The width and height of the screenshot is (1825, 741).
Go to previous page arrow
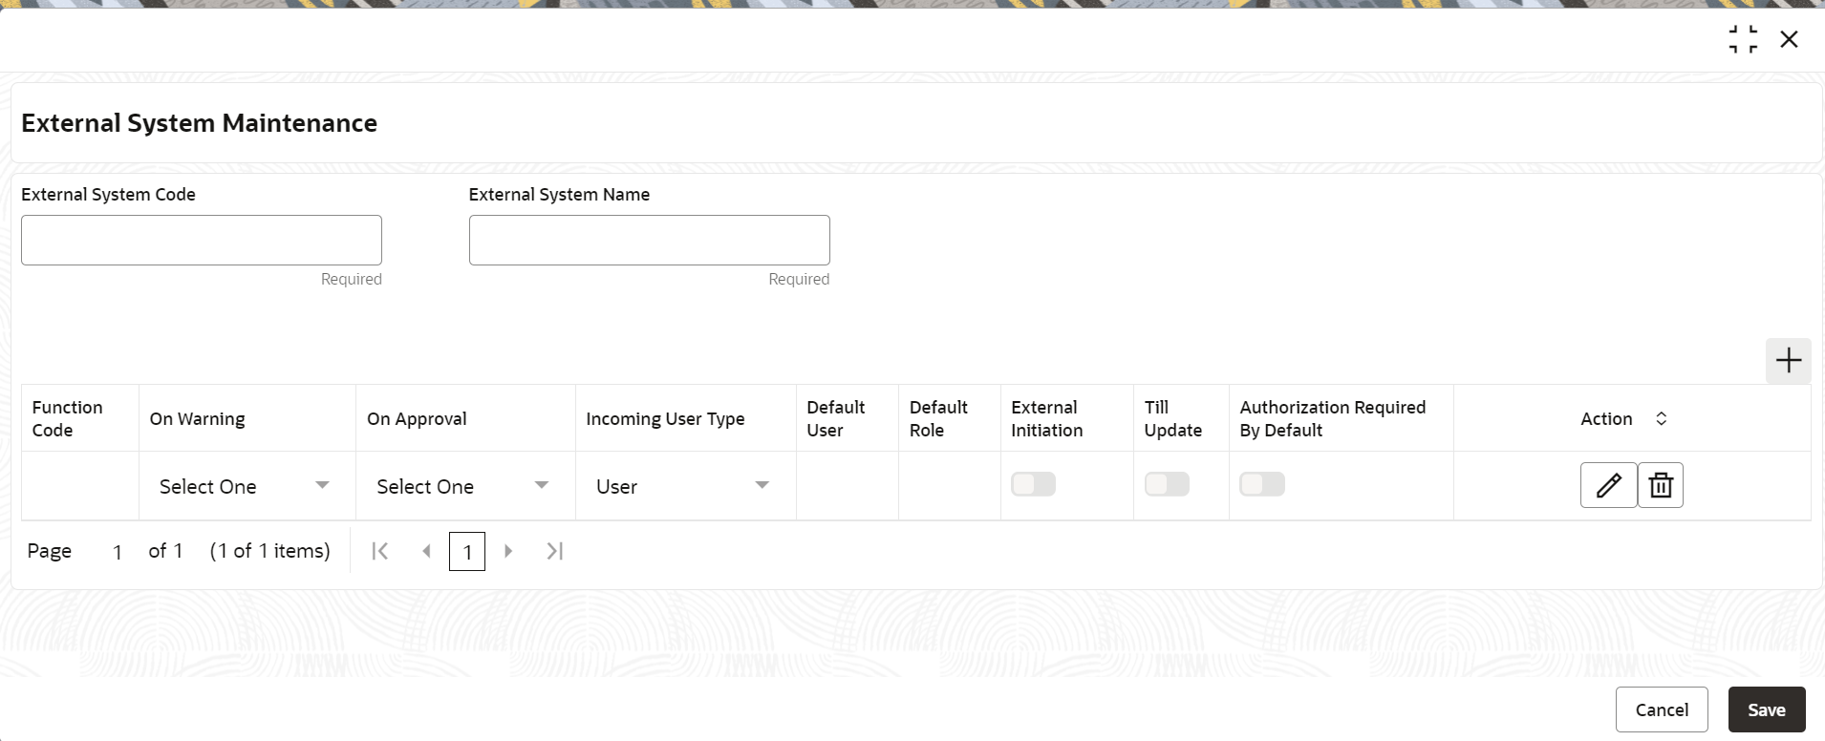click(x=427, y=551)
